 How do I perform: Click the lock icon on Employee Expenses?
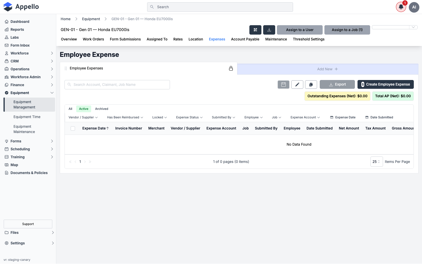click(x=231, y=68)
